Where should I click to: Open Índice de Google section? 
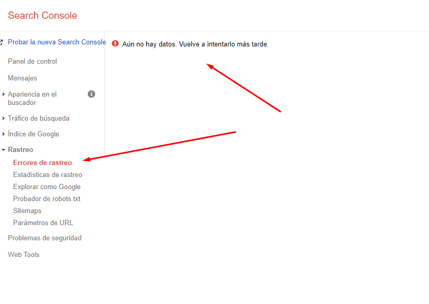(x=33, y=134)
